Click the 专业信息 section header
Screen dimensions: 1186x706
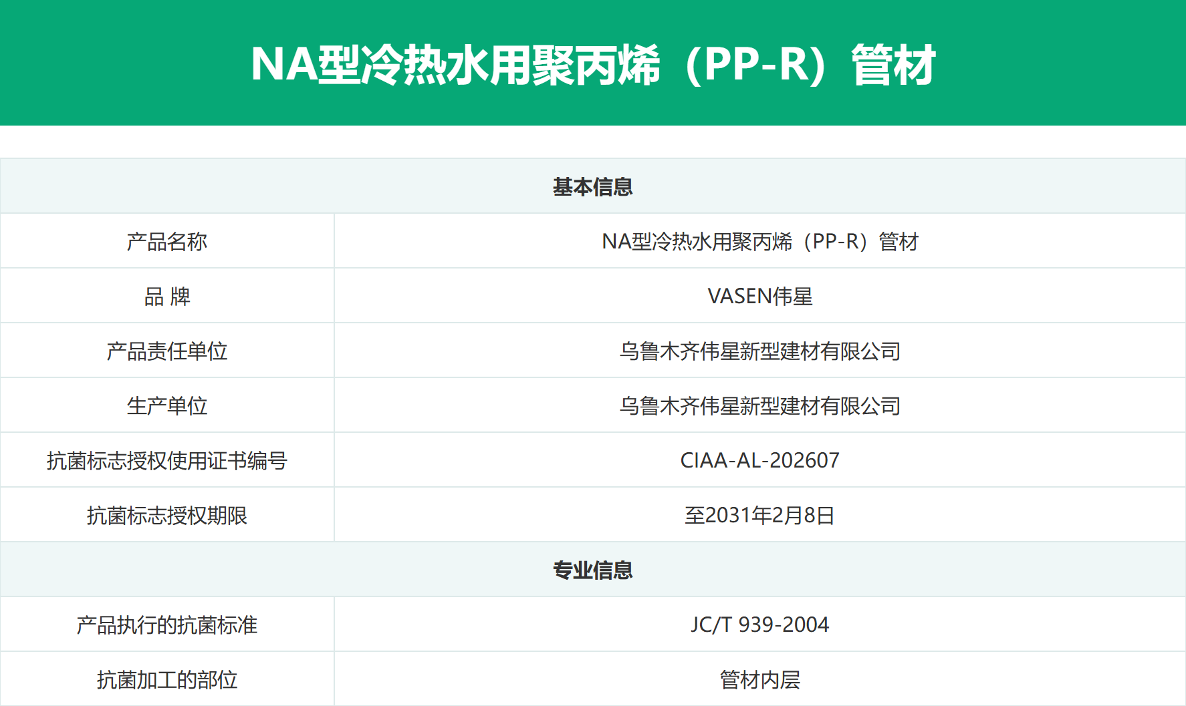593,570
